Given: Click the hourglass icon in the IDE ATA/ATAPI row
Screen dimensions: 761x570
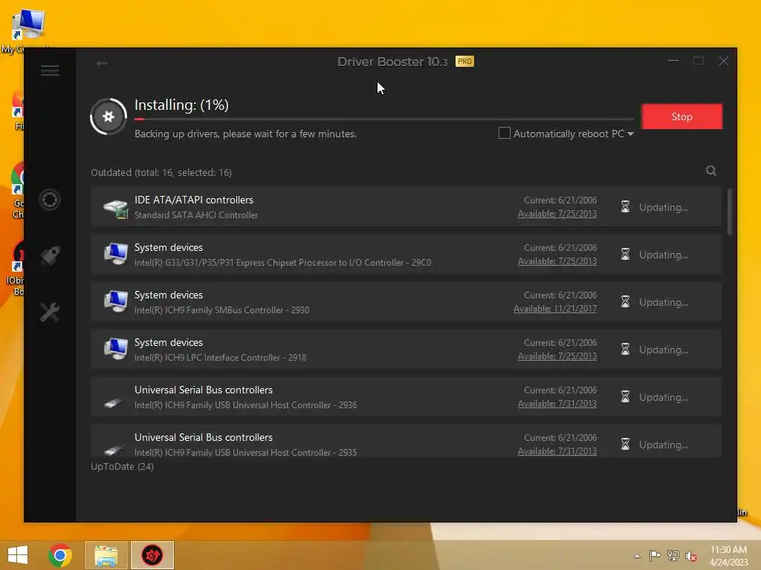Looking at the screenshot, I should [x=625, y=207].
